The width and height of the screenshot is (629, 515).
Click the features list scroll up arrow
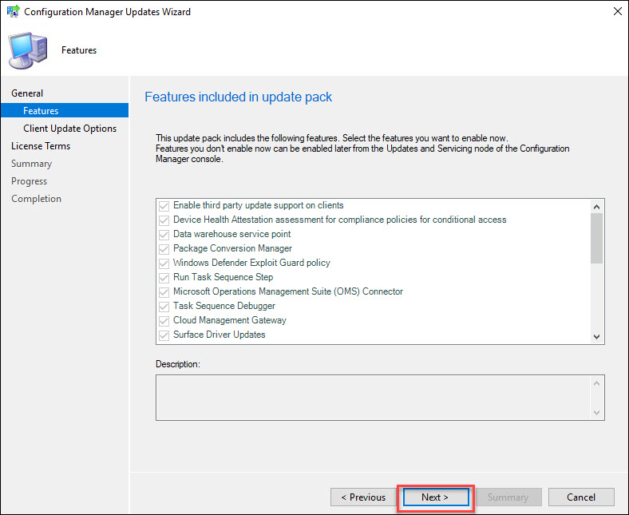[x=596, y=207]
